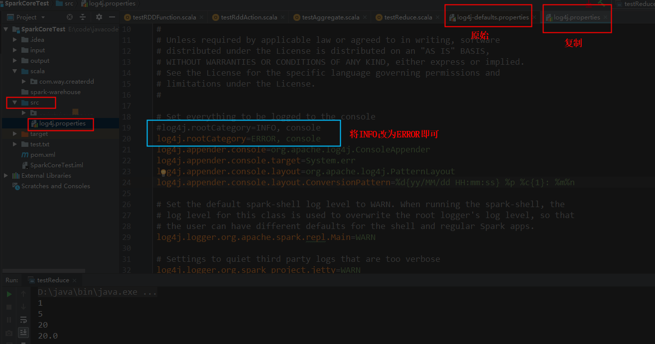The height and width of the screenshot is (344, 655).
Task: Click the ConversionPattern line 24
Action: coord(366,182)
